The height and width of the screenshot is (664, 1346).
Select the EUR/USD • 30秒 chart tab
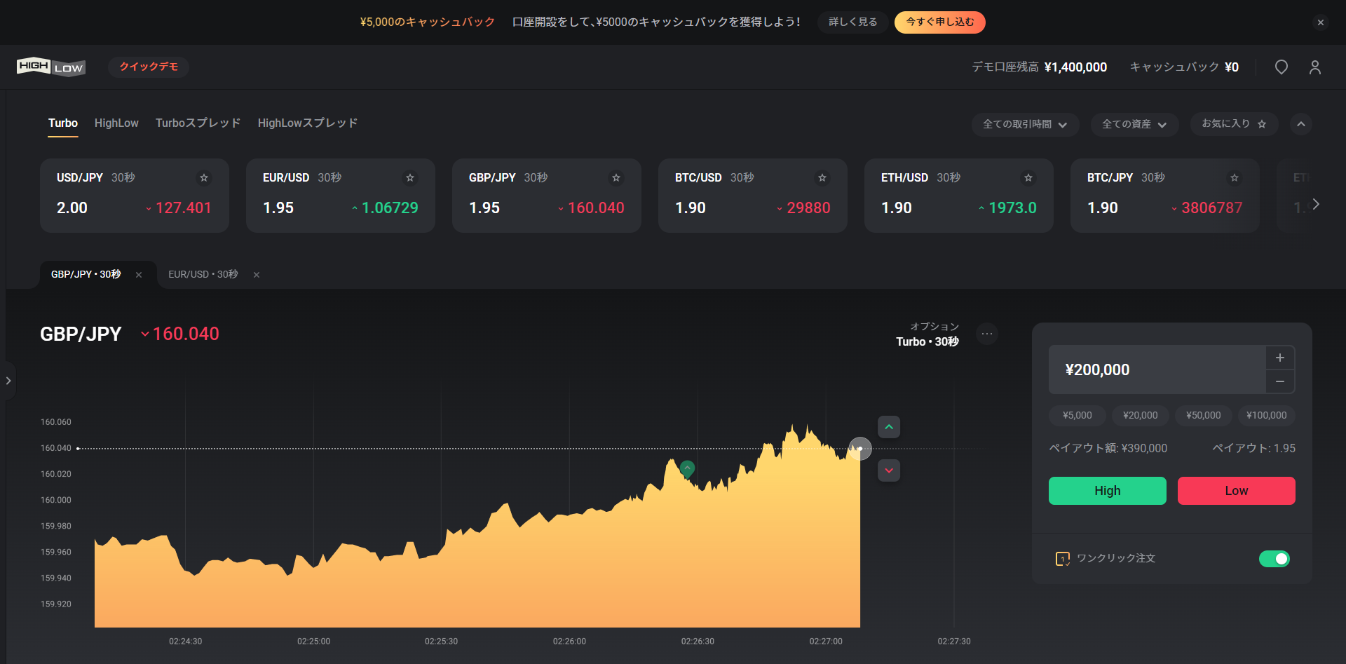coord(203,274)
